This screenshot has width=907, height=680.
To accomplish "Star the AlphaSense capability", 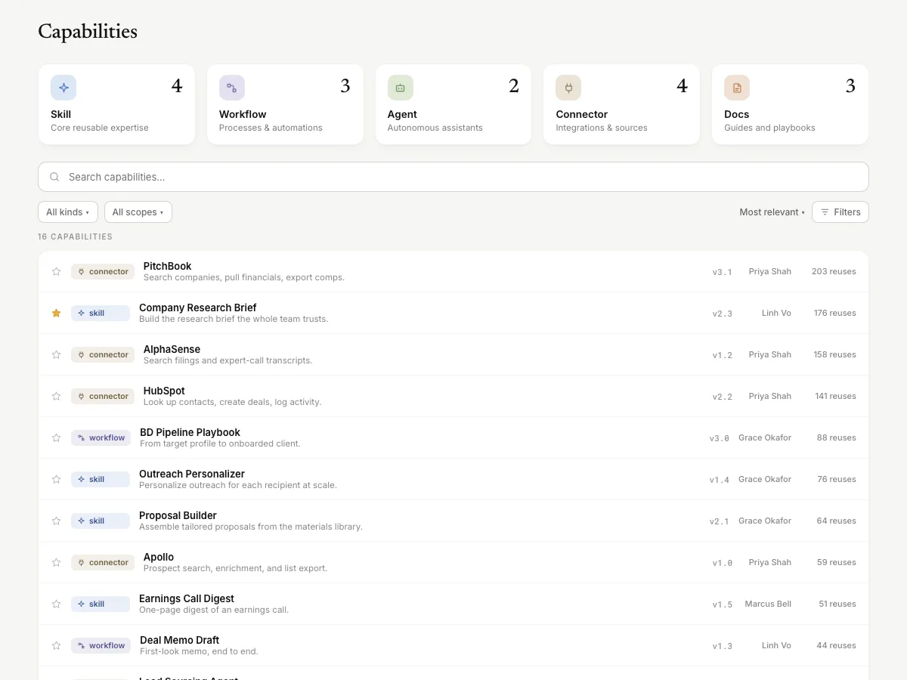I will click(x=56, y=354).
